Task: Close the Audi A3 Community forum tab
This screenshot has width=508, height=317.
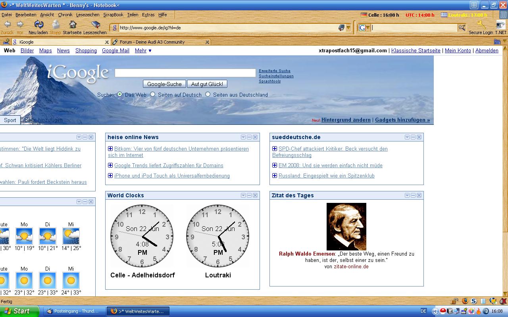Action: click(206, 42)
